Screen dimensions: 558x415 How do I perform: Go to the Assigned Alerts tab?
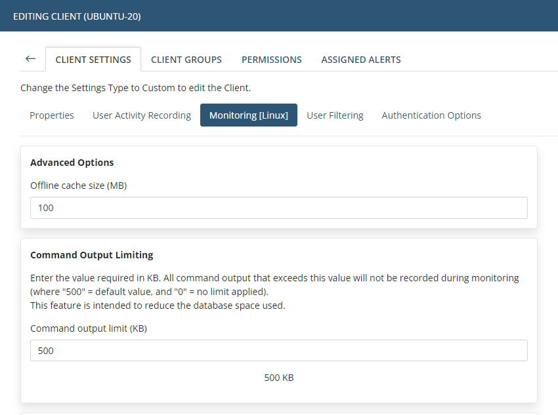(361, 60)
